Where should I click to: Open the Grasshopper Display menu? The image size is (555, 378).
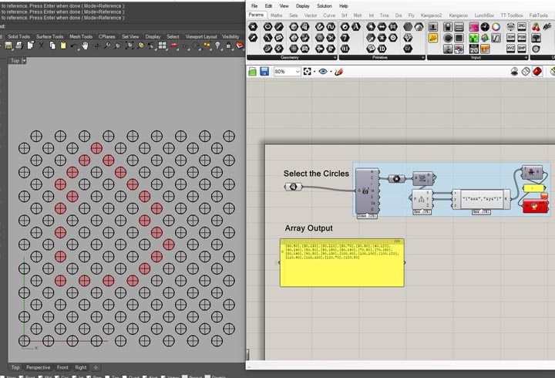[303, 6]
